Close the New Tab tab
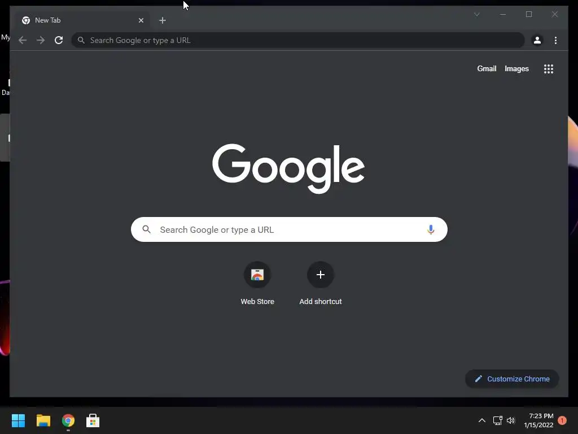The width and height of the screenshot is (578, 434). (141, 20)
